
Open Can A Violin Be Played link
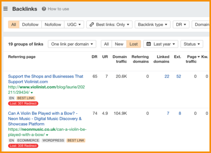click(x=45, y=119)
